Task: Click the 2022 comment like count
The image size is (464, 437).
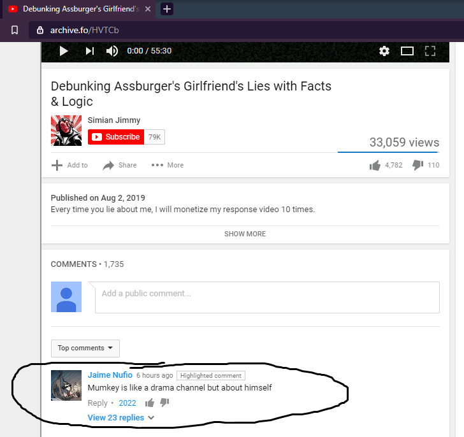Action: 127,403
